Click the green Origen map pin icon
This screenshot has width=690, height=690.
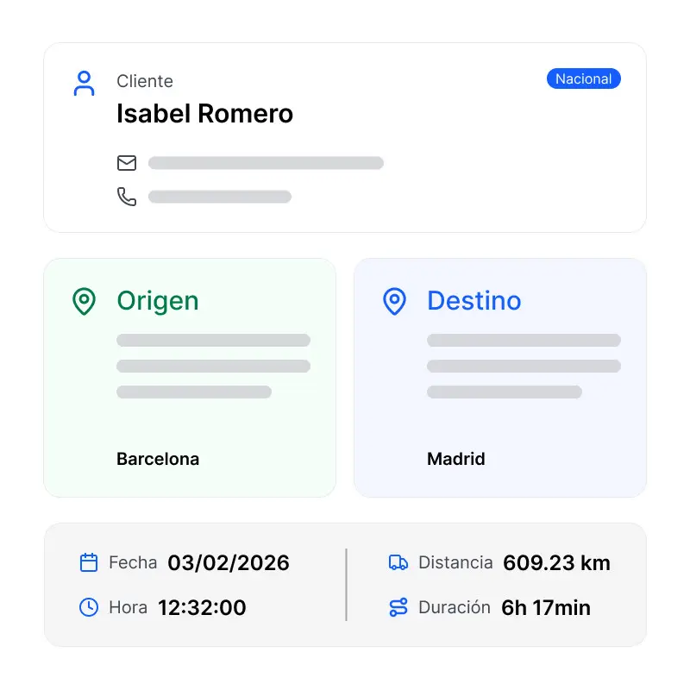(x=84, y=301)
